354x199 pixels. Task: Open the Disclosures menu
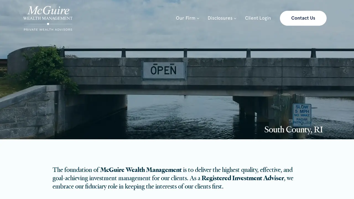tap(220, 18)
